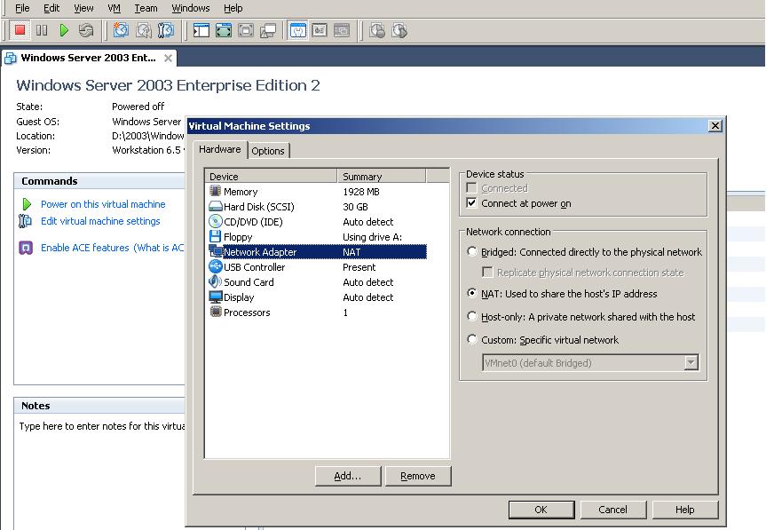Viewport: 774px width, 530px height.
Task: Open the VM menu
Action: click(114, 8)
